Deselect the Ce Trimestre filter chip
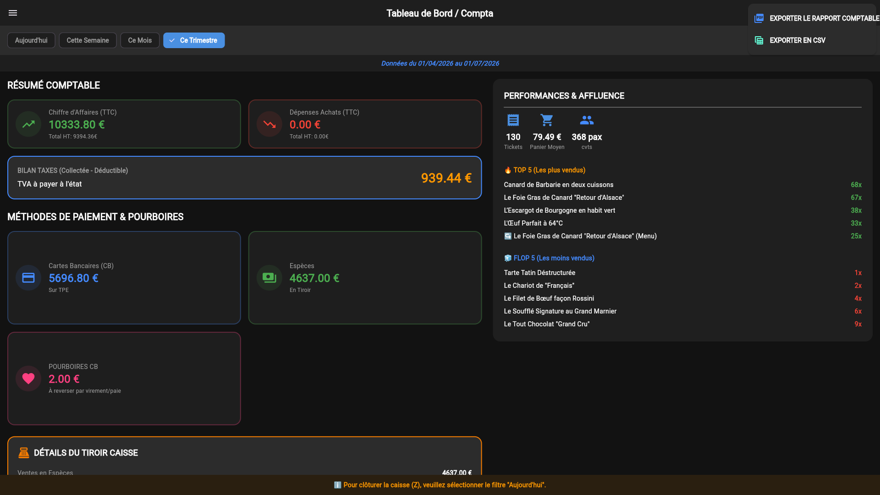 (x=194, y=40)
